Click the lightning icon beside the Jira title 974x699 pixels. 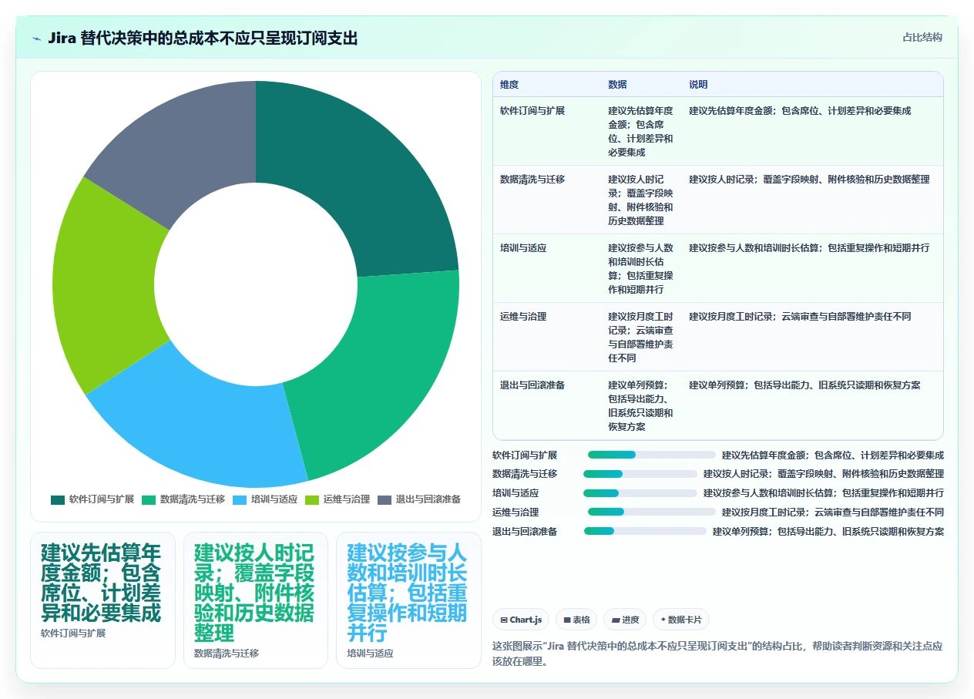coord(36,39)
